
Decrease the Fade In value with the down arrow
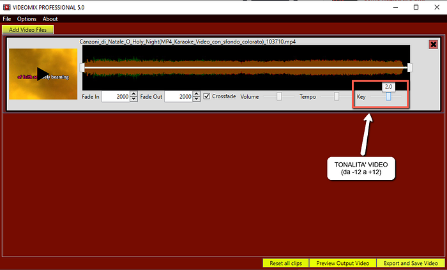point(133,99)
